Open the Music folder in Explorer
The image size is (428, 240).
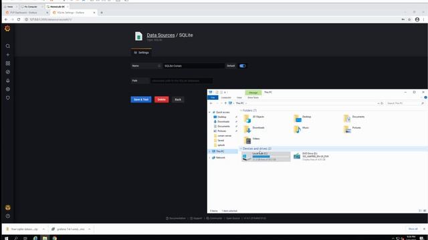pyautogui.click(x=302, y=129)
